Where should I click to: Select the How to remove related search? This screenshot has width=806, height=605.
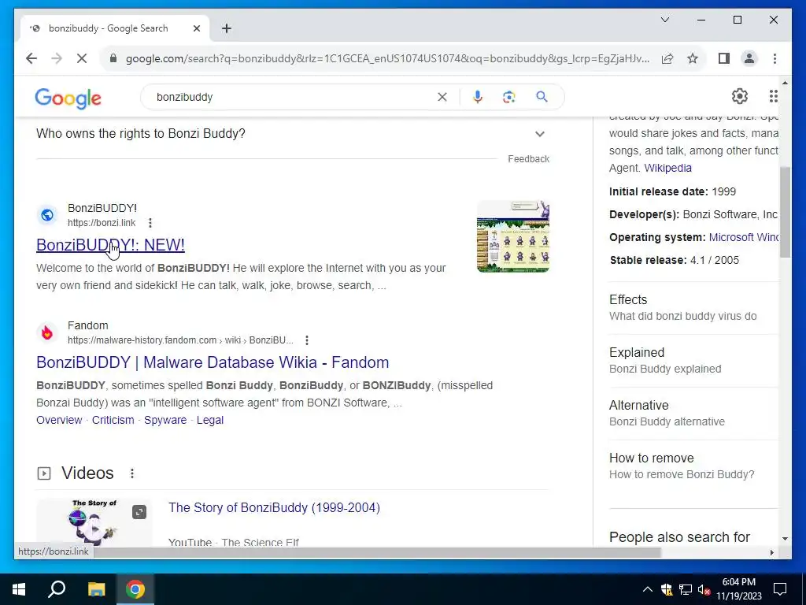click(693, 466)
